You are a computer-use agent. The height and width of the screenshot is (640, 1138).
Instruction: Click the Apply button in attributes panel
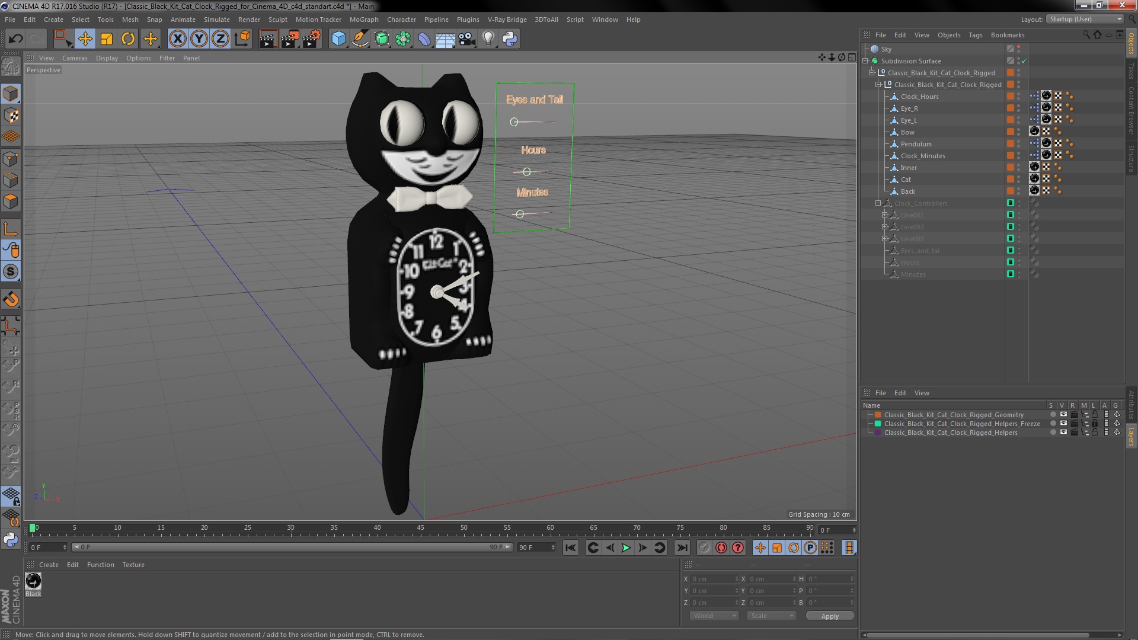[830, 616]
